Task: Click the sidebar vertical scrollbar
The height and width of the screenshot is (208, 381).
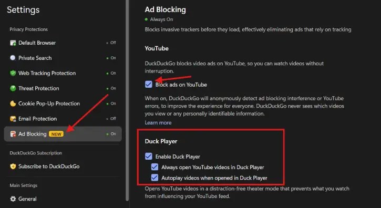Action: click(x=127, y=100)
